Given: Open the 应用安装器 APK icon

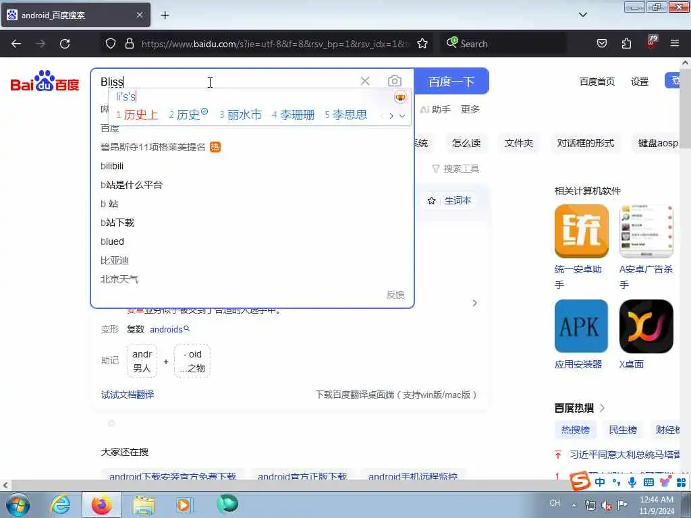Looking at the screenshot, I should pyautogui.click(x=581, y=326).
